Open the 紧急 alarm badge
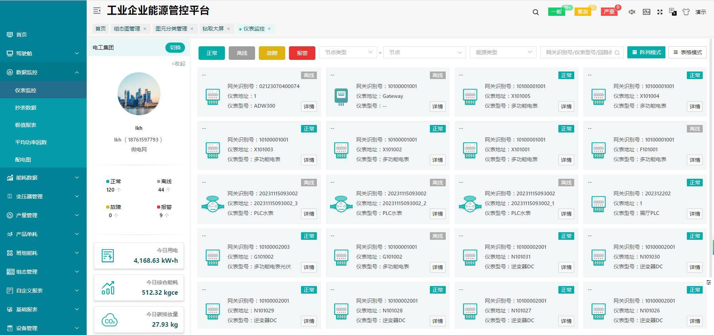 (583, 12)
